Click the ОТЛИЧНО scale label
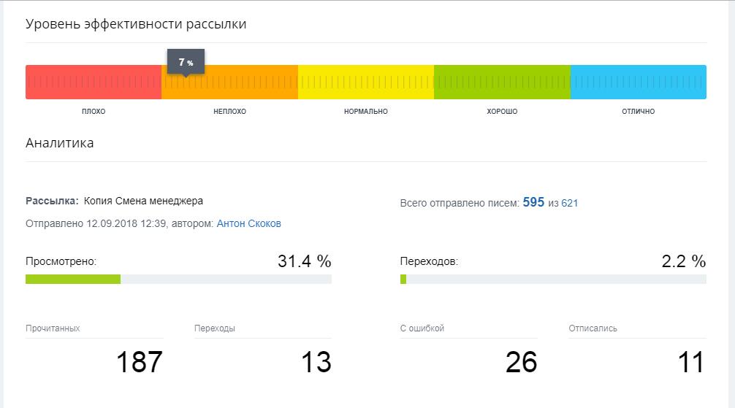The width and height of the screenshot is (735, 408). click(x=638, y=112)
